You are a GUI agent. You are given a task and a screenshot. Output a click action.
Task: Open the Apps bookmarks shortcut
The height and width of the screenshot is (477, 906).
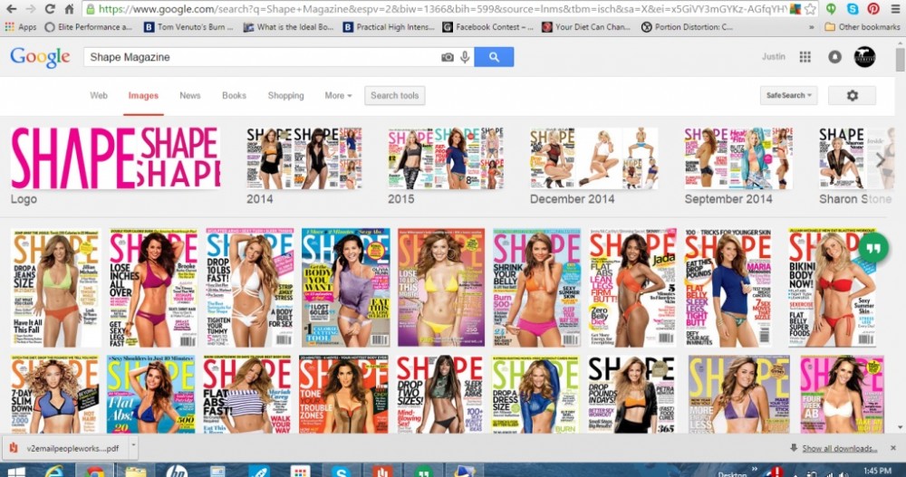(x=20, y=26)
